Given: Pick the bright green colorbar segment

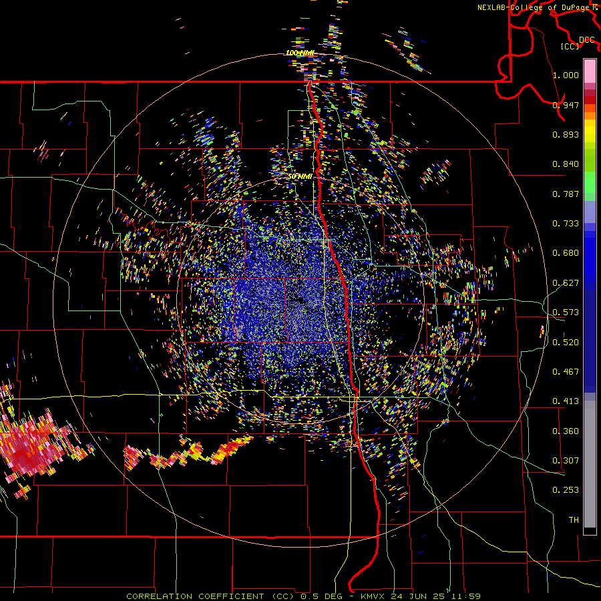Looking at the screenshot, I should [x=590, y=182].
